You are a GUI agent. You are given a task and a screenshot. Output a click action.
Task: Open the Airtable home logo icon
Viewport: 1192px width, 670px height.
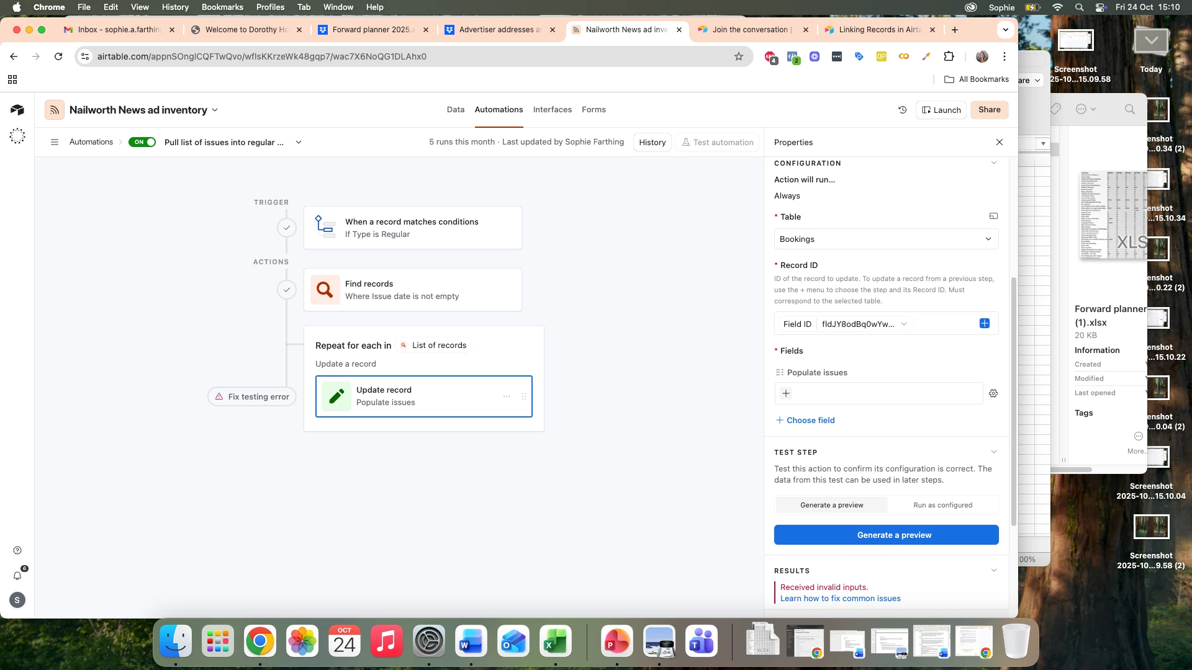[17, 110]
